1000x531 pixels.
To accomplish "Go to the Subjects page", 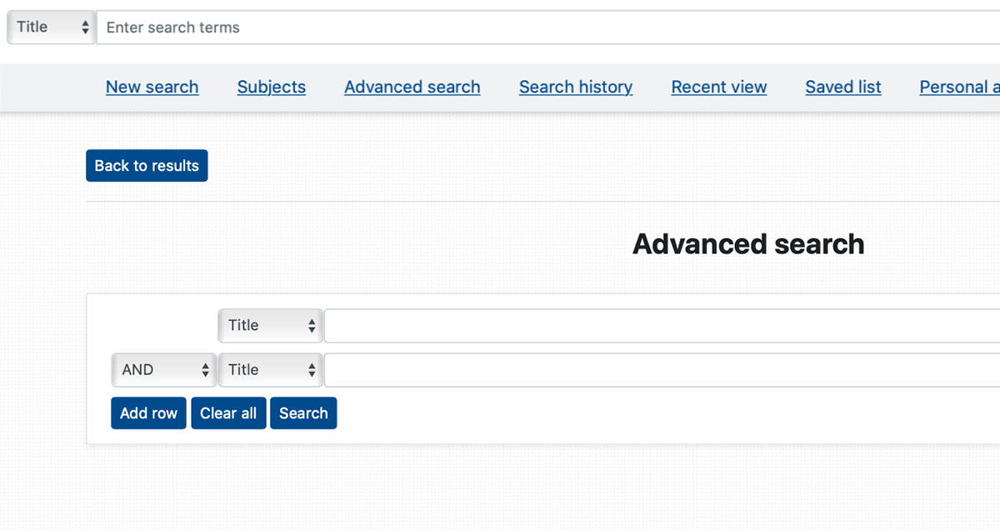I will coord(272,87).
